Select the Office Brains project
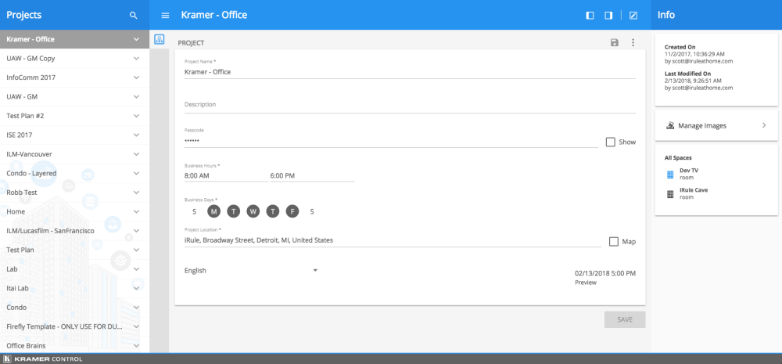782x364 pixels. click(74, 345)
